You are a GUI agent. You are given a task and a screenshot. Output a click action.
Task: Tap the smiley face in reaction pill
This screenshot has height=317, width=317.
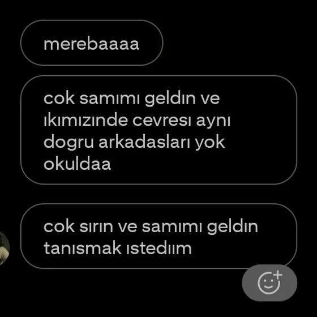click(268, 284)
